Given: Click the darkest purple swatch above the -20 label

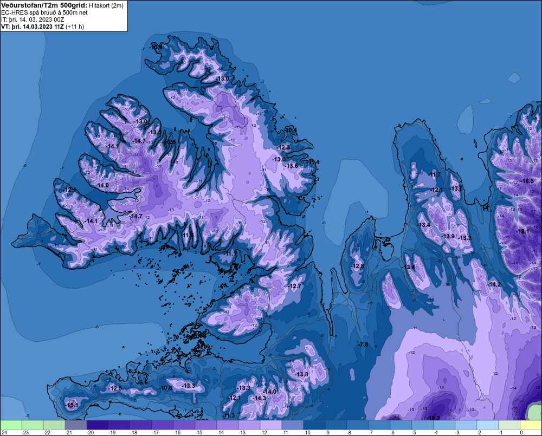Looking at the screenshot, I should pyautogui.click(x=98, y=425).
